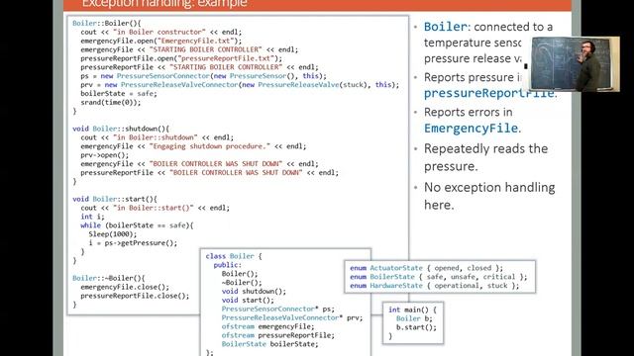Select the line printing "in Boiler constructor"

[x=160, y=32]
